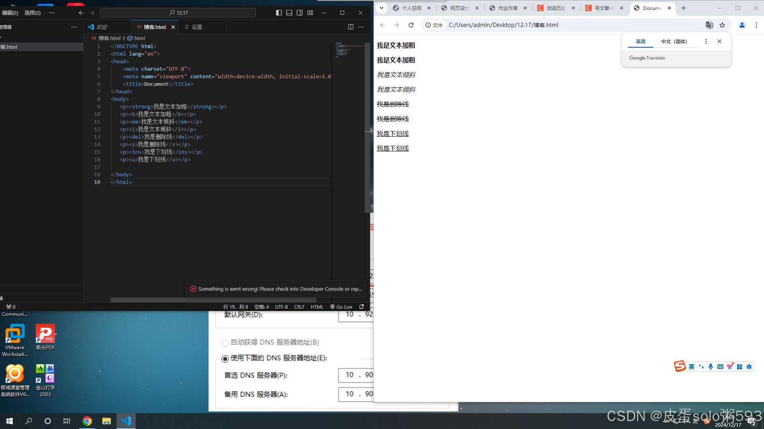Bookmark this page with the star icon
This screenshot has height=429, width=764.
click(x=722, y=25)
